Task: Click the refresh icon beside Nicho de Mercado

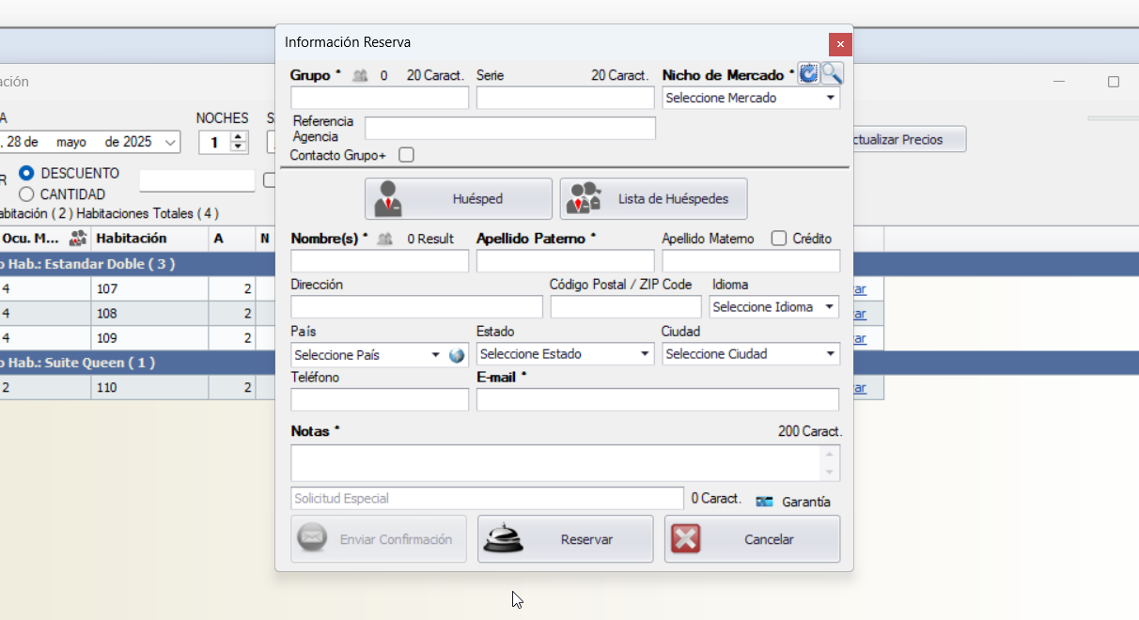Action: (808, 73)
